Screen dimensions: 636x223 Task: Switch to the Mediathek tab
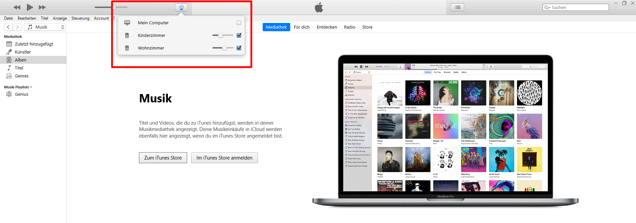pos(276,27)
